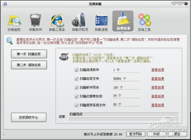Click the 187 个 count field

(x=126, y=88)
